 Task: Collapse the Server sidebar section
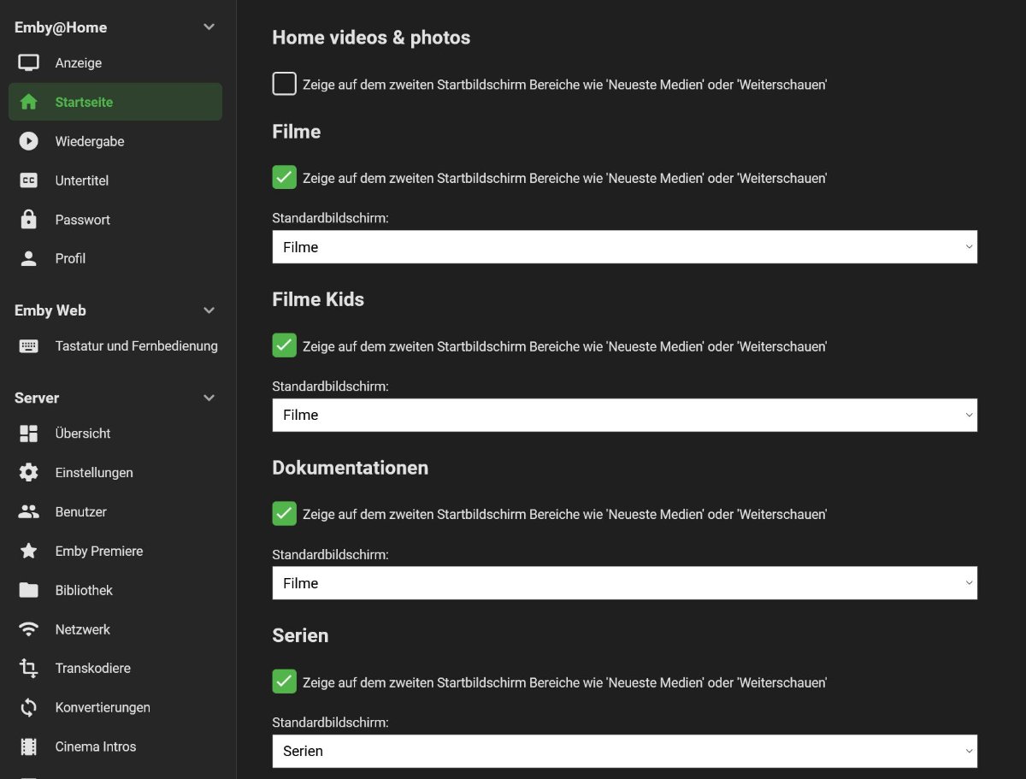tap(209, 398)
